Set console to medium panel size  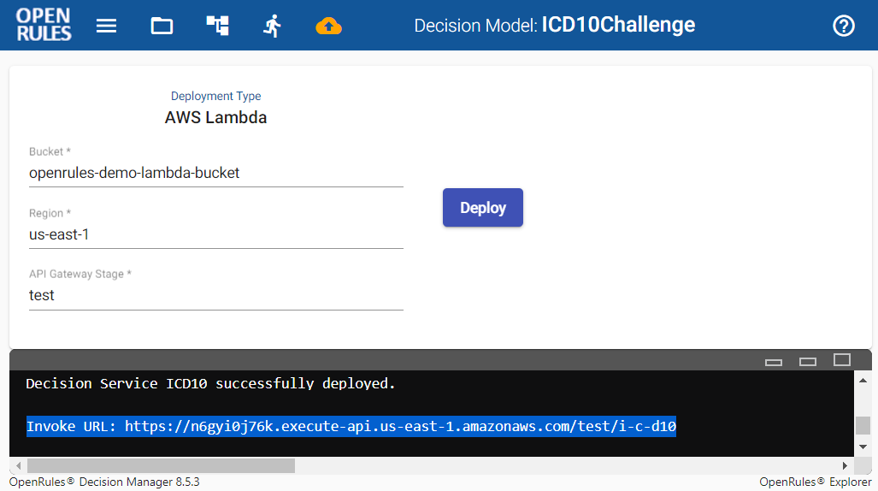click(x=808, y=361)
